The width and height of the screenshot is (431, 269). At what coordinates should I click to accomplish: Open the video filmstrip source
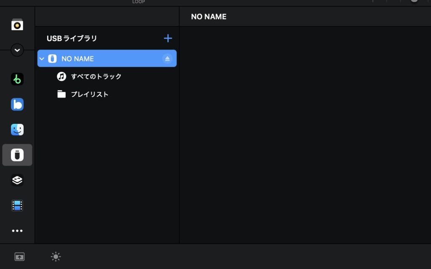[x=17, y=206]
